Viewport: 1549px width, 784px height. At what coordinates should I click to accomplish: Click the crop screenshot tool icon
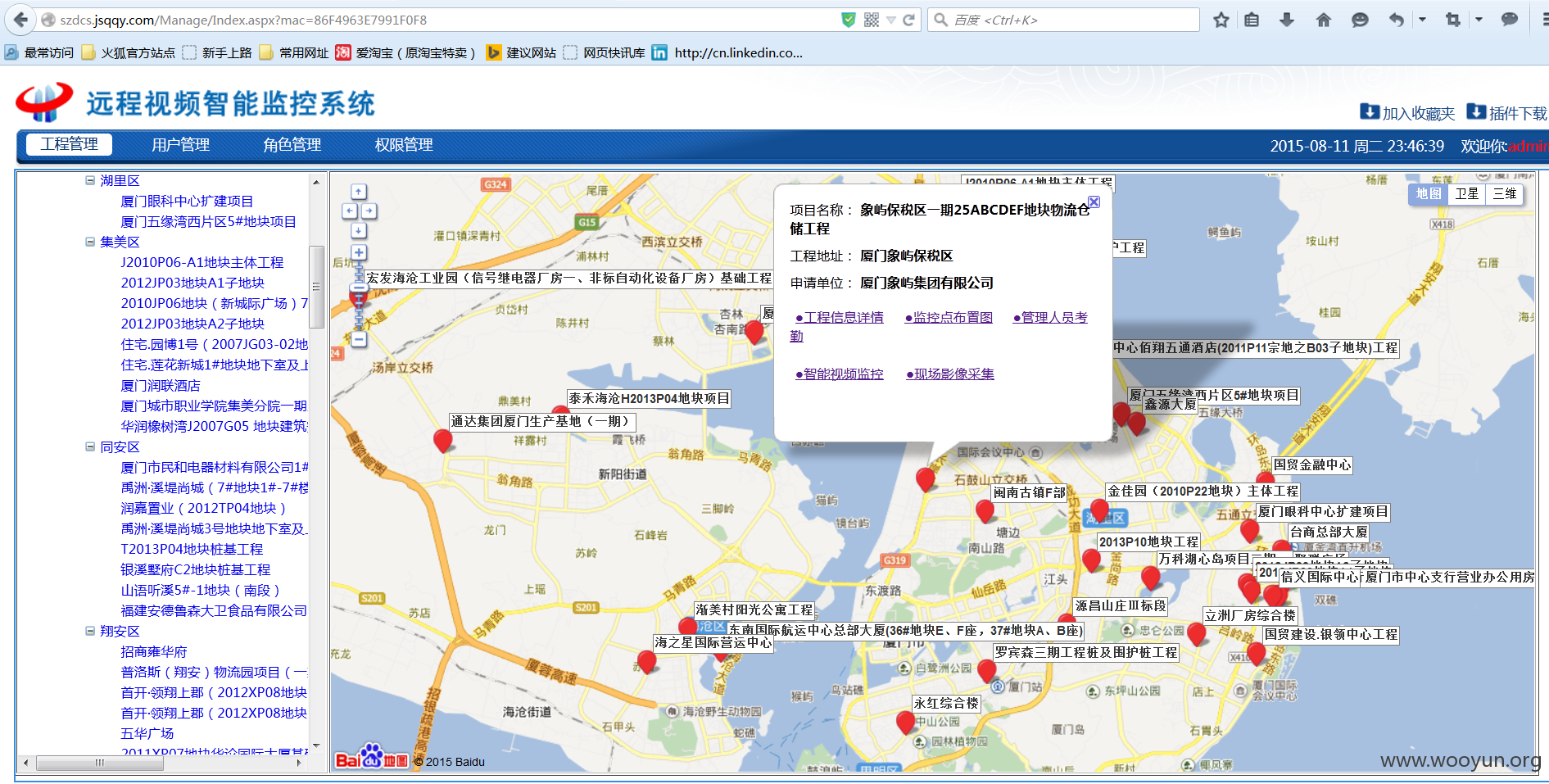point(1453,20)
